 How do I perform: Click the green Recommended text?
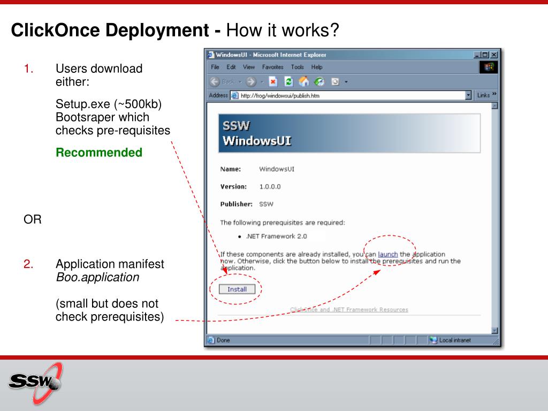[x=99, y=153]
